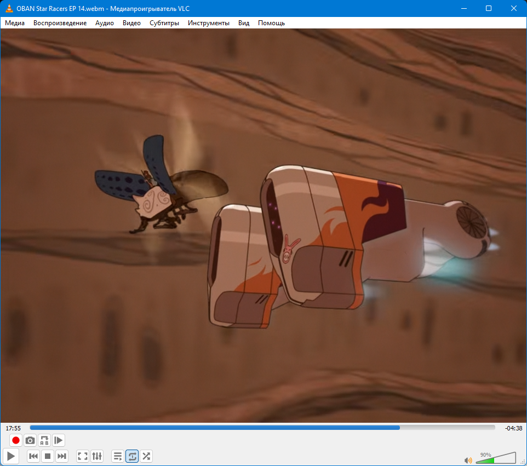Show the playlist

[118, 456]
